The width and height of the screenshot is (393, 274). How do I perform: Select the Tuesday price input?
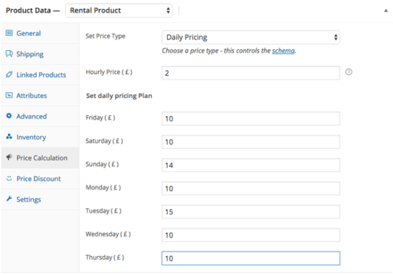pos(251,212)
